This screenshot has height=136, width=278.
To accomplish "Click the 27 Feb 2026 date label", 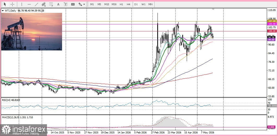I will (158, 133).
